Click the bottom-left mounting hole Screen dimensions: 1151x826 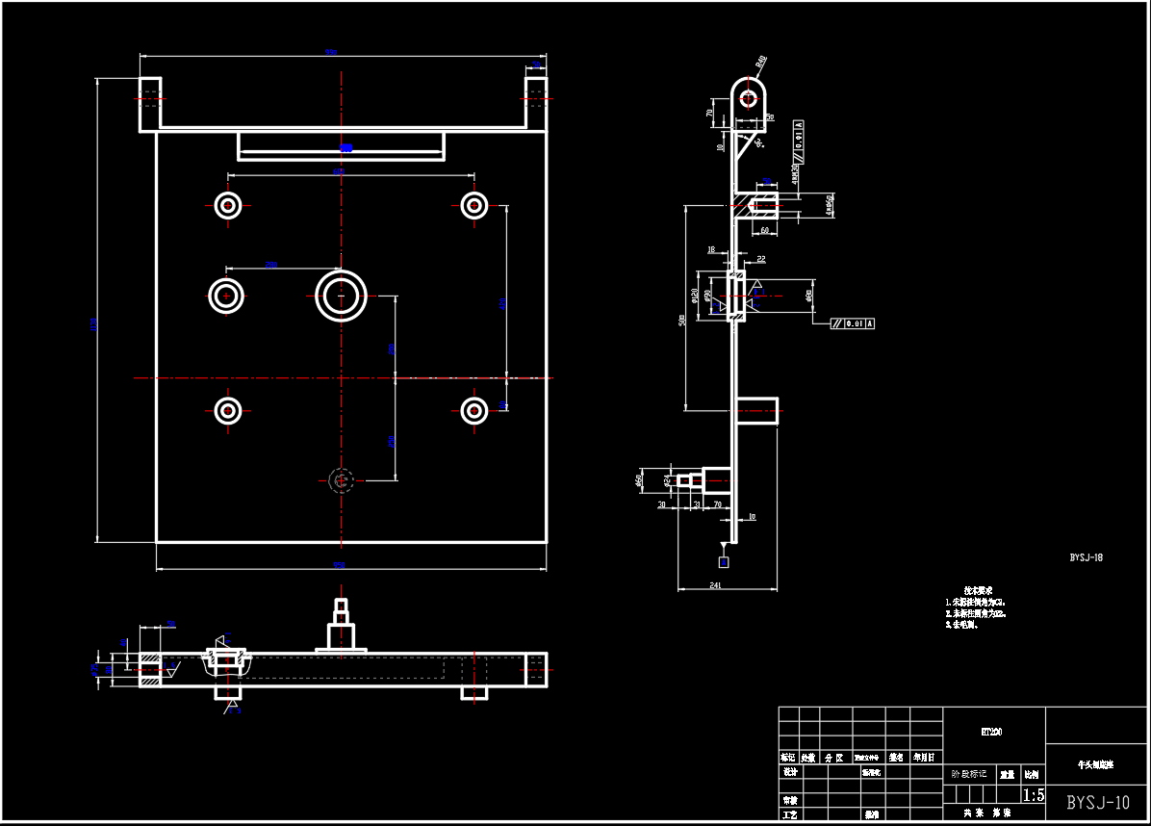click(228, 411)
